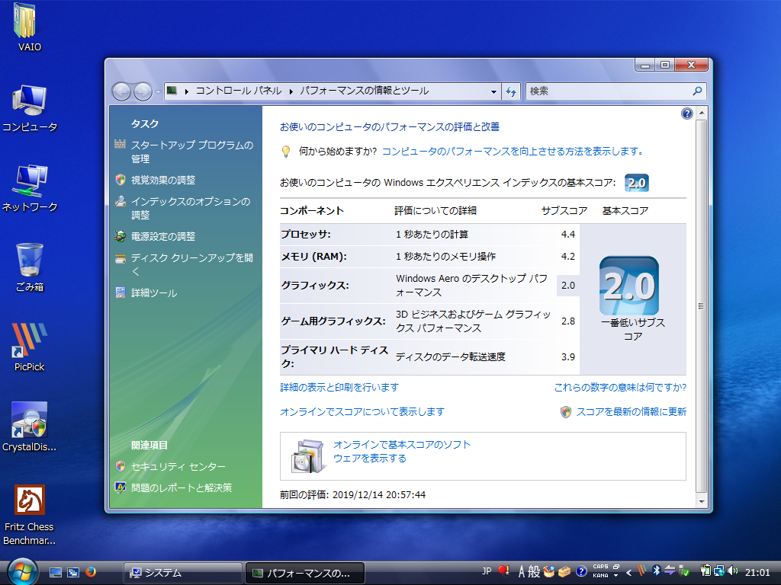Switch to the システム taskbar window
Viewport: 781px width, 585px height.
click(x=182, y=573)
